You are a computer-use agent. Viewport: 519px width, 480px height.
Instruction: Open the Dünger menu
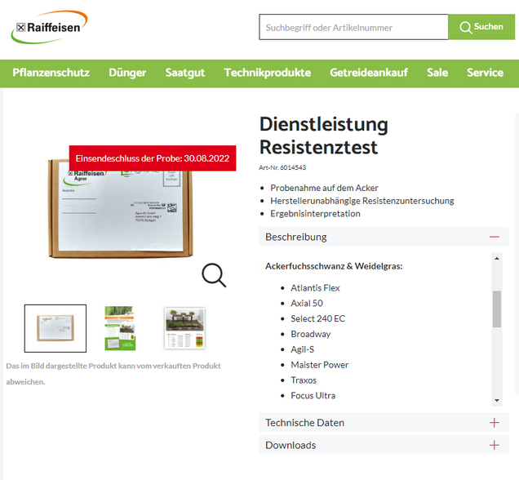127,73
